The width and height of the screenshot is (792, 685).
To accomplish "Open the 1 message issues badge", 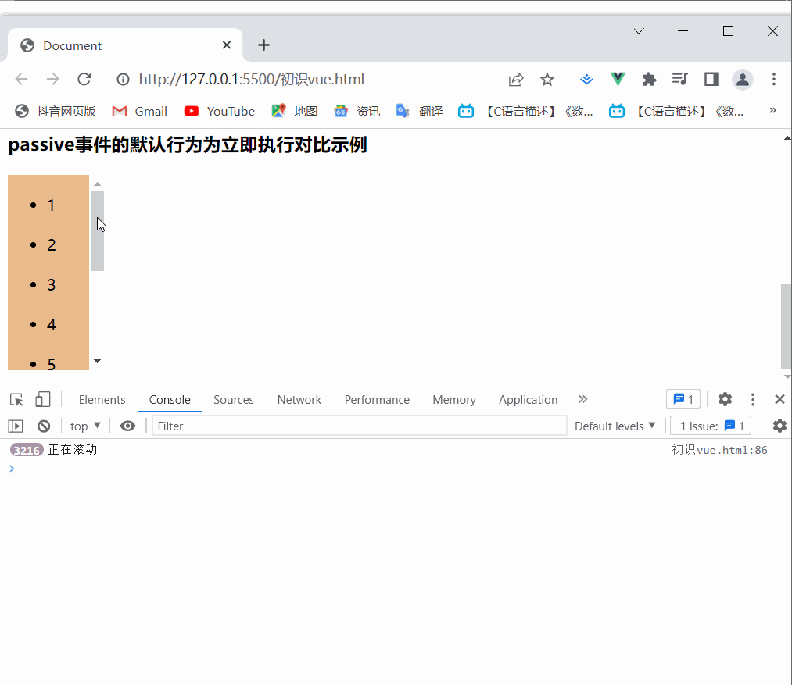I will pos(683,399).
